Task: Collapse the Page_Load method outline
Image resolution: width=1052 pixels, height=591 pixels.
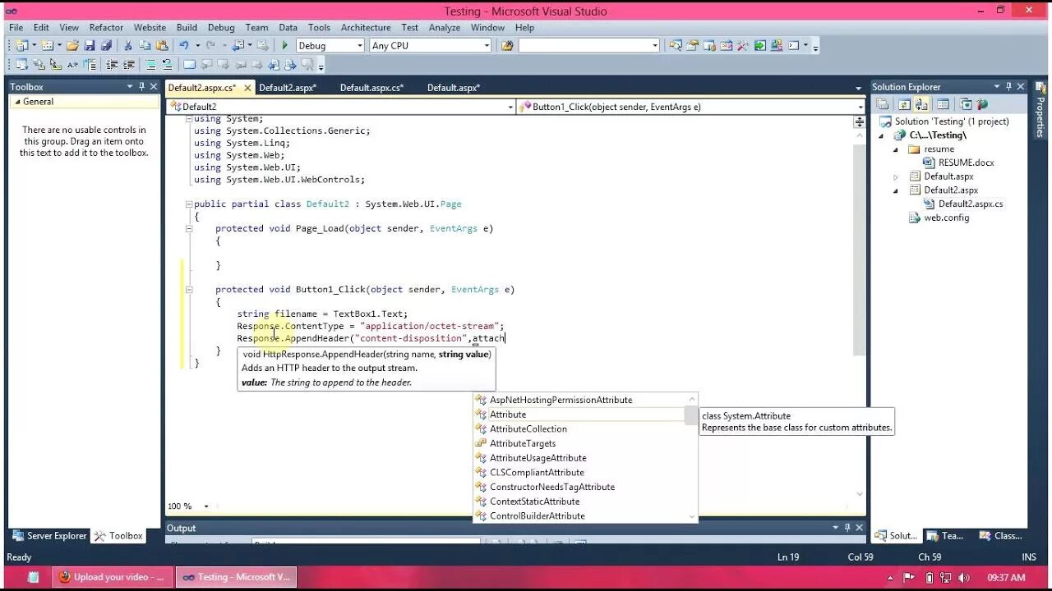Action: [188, 229]
